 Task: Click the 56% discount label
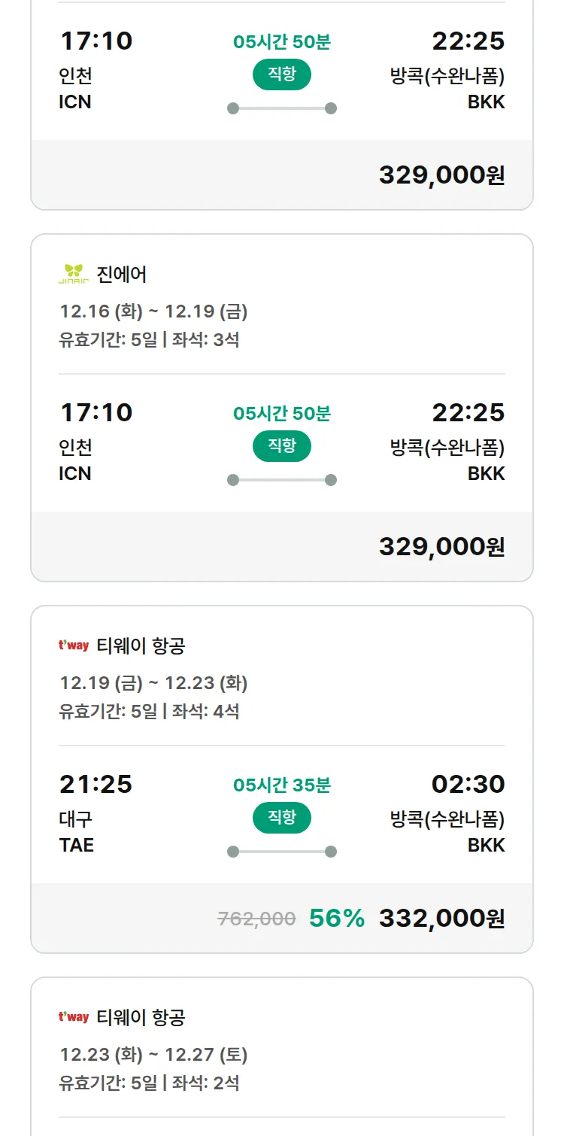point(337,919)
